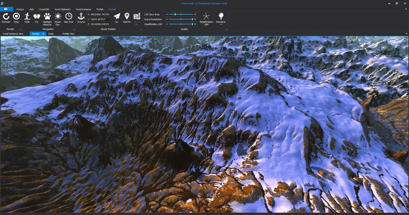Toggle the Simplification OFF button
Viewport: 409px width, 215px height.
(x=206, y=19)
